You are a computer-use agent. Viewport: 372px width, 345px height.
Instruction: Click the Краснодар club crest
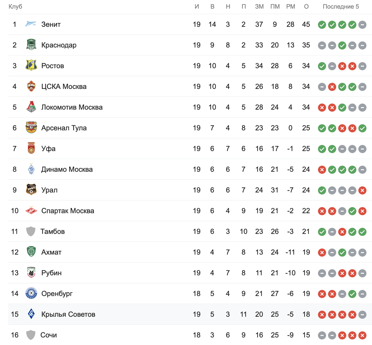coord(31,45)
